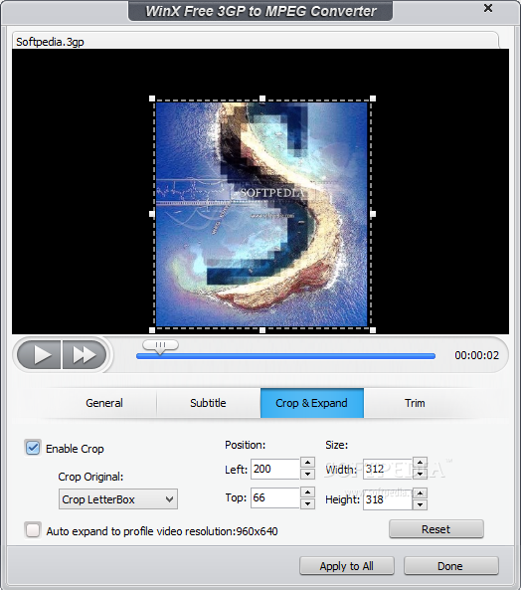Click the video preview image
The width and height of the screenshot is (521, 590).
click(x=261, y=215)
